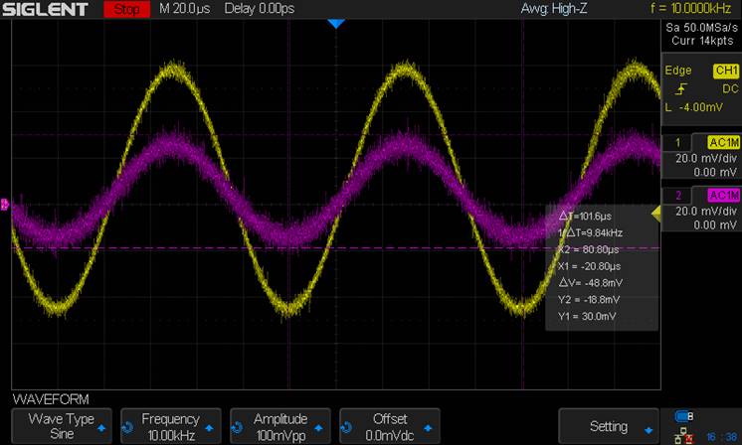Select the Frequency 10.00kHz menu item
The image size is (742, 445).
pos(169,426)
